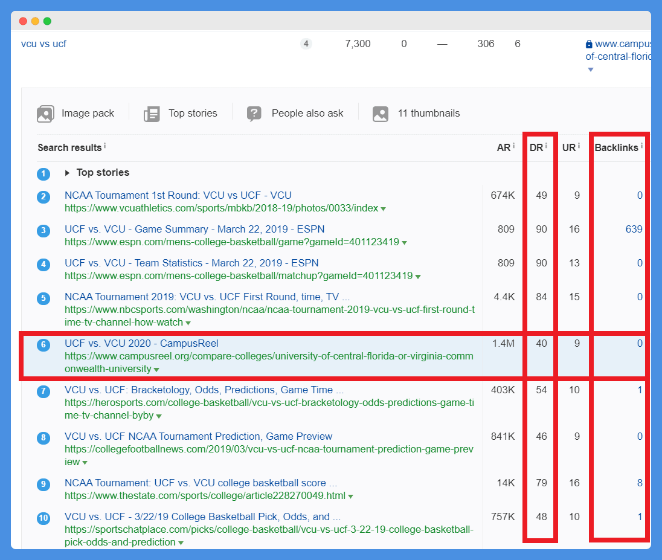Open VCU vs. UCF NCAA Tournament Prediction title
Viewport: 662px width, 560px height.
point(199,436)
